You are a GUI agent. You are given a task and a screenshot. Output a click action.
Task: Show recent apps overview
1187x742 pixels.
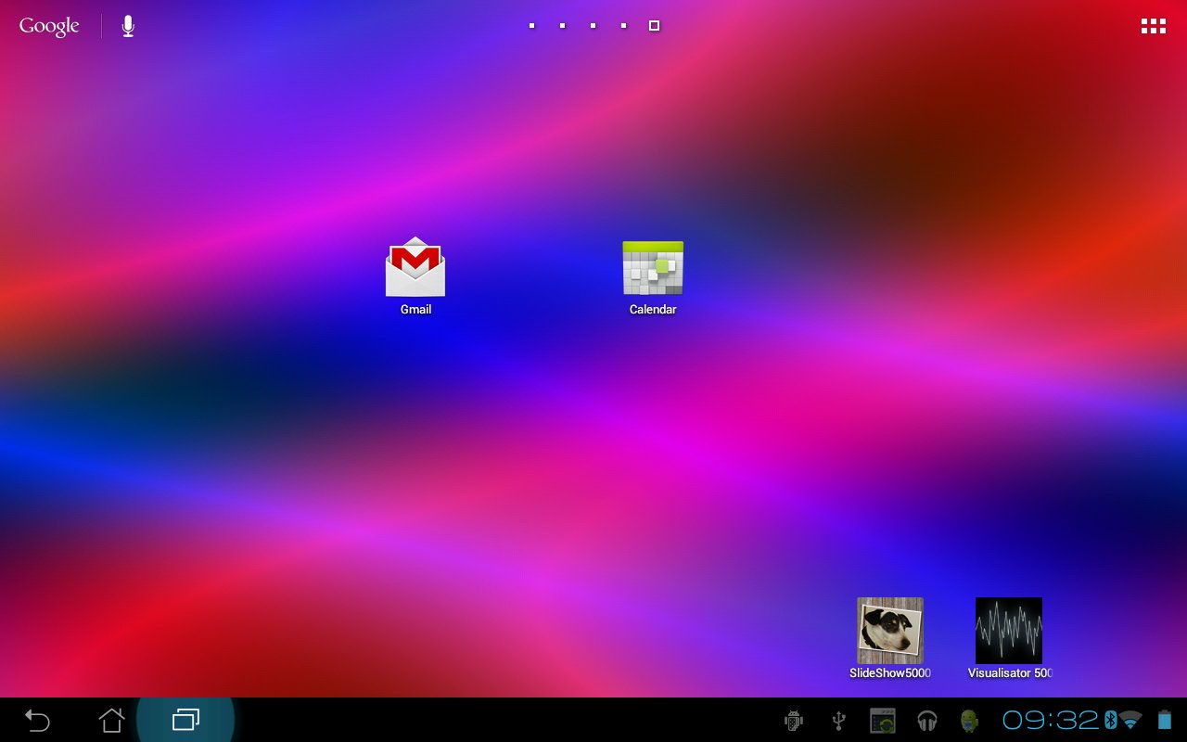click(185, 720)
